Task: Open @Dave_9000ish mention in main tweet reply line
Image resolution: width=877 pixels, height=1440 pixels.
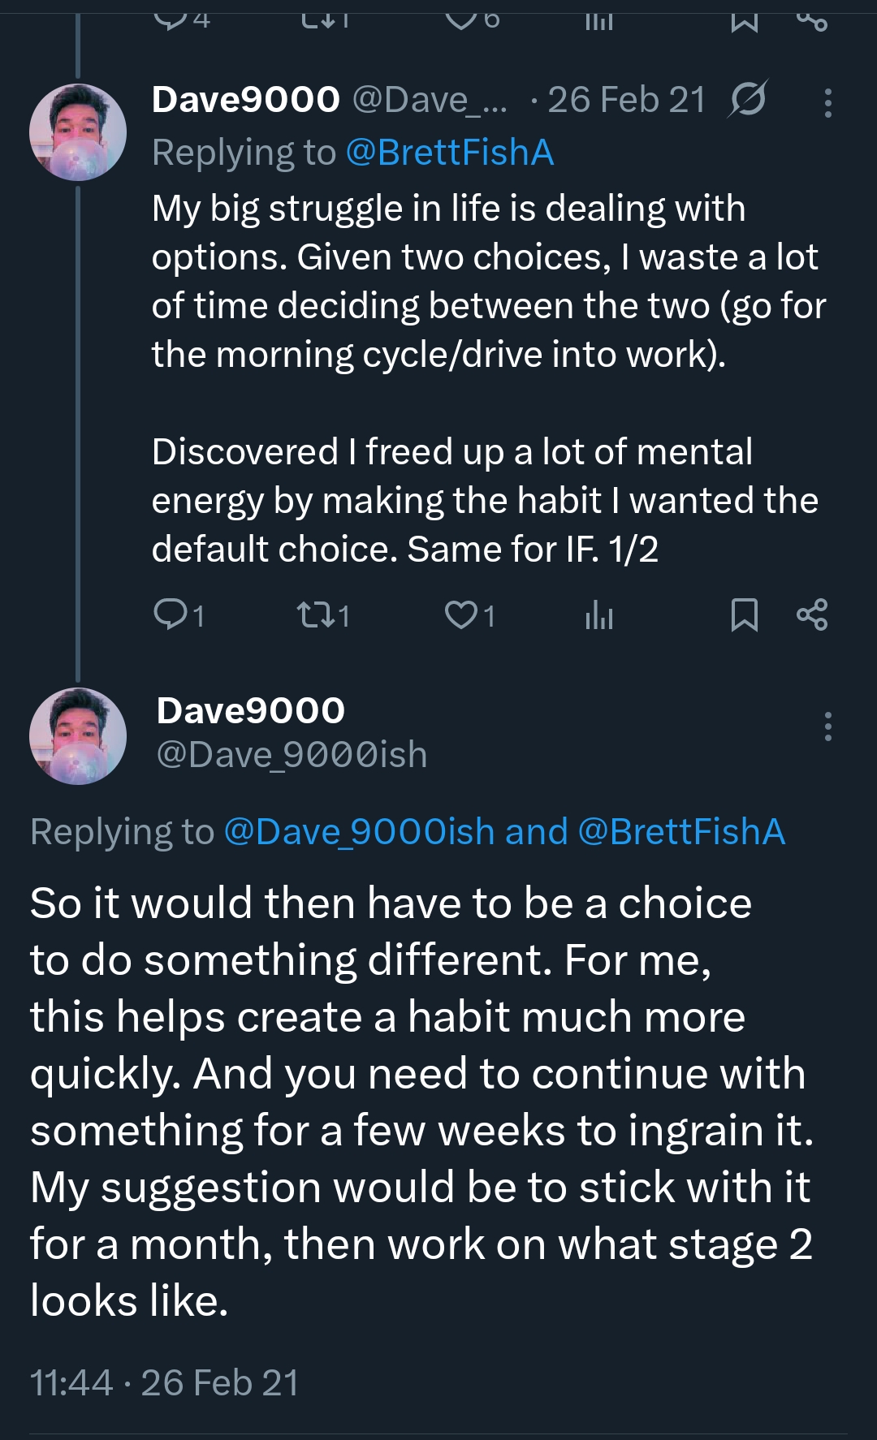Action: [358, 832]
